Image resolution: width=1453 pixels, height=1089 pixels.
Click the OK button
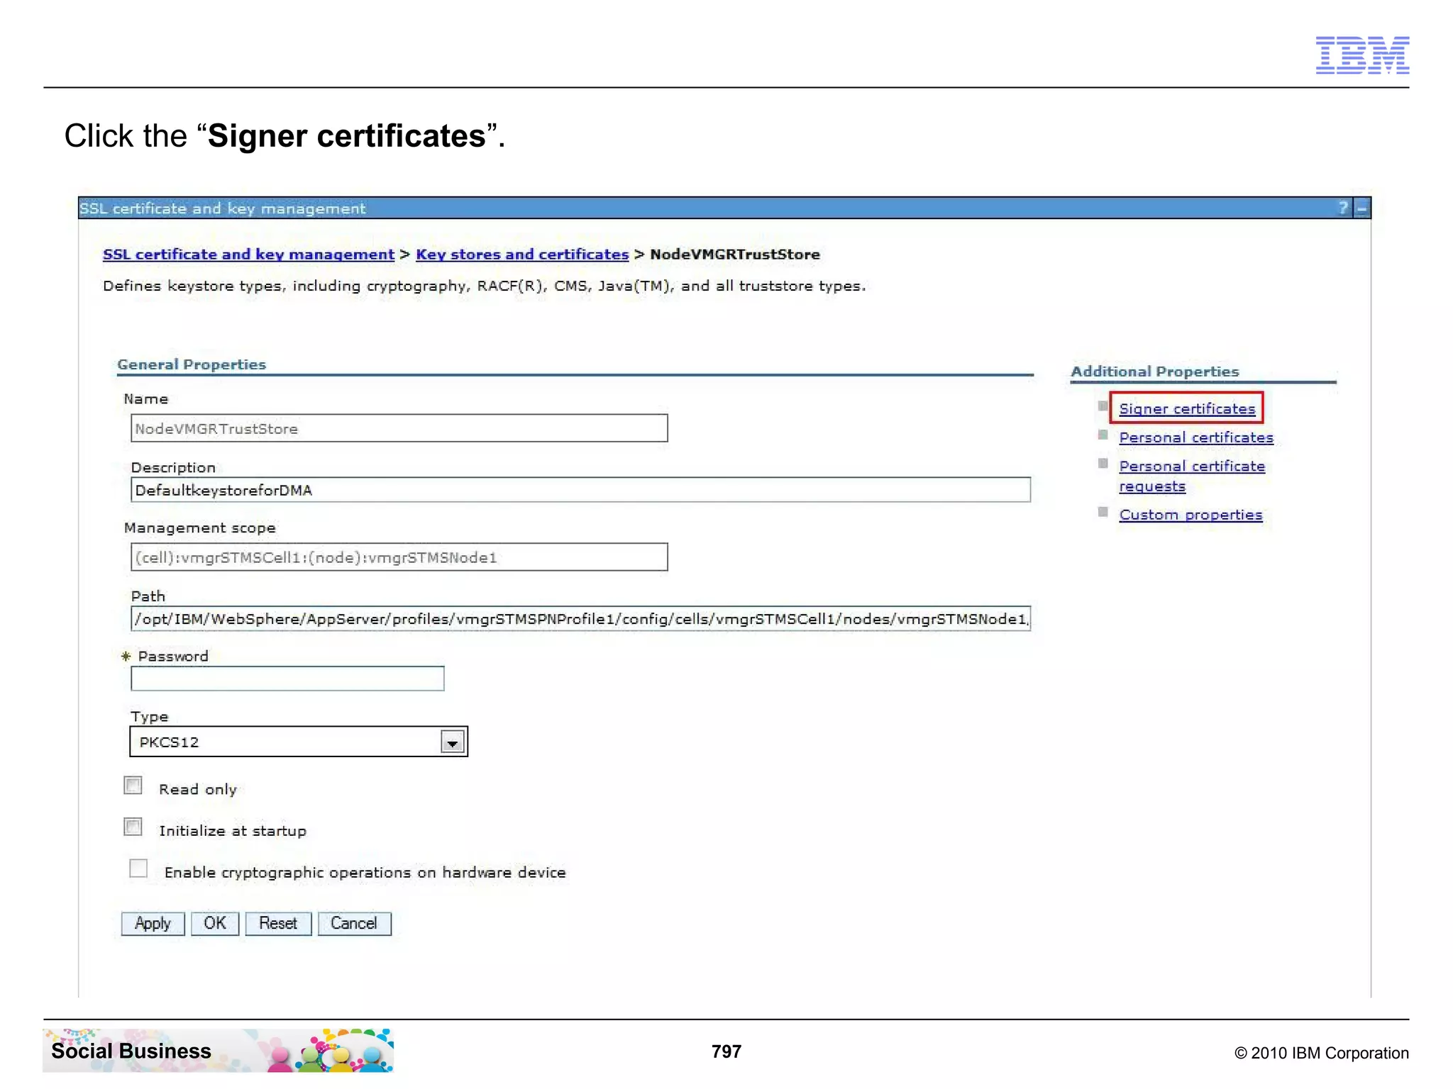tap(215, 924)
